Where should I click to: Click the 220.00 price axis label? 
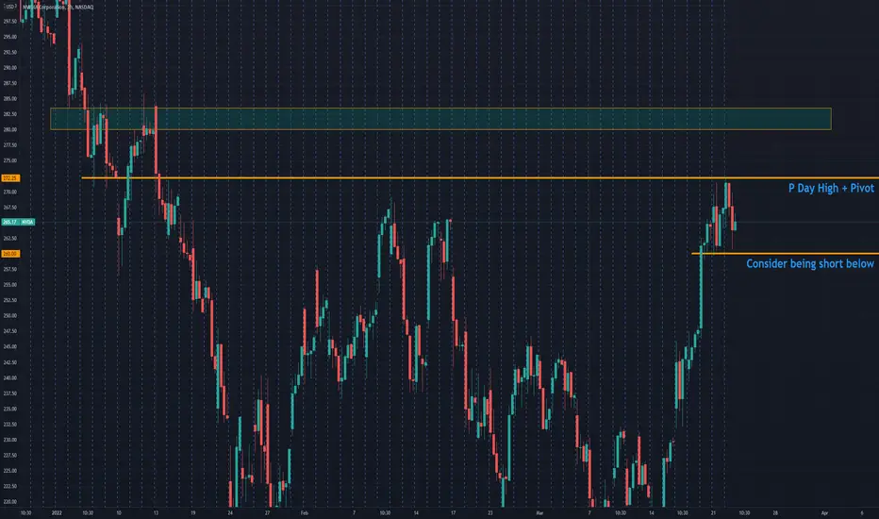pyautogui.click(x=10, y=502)
